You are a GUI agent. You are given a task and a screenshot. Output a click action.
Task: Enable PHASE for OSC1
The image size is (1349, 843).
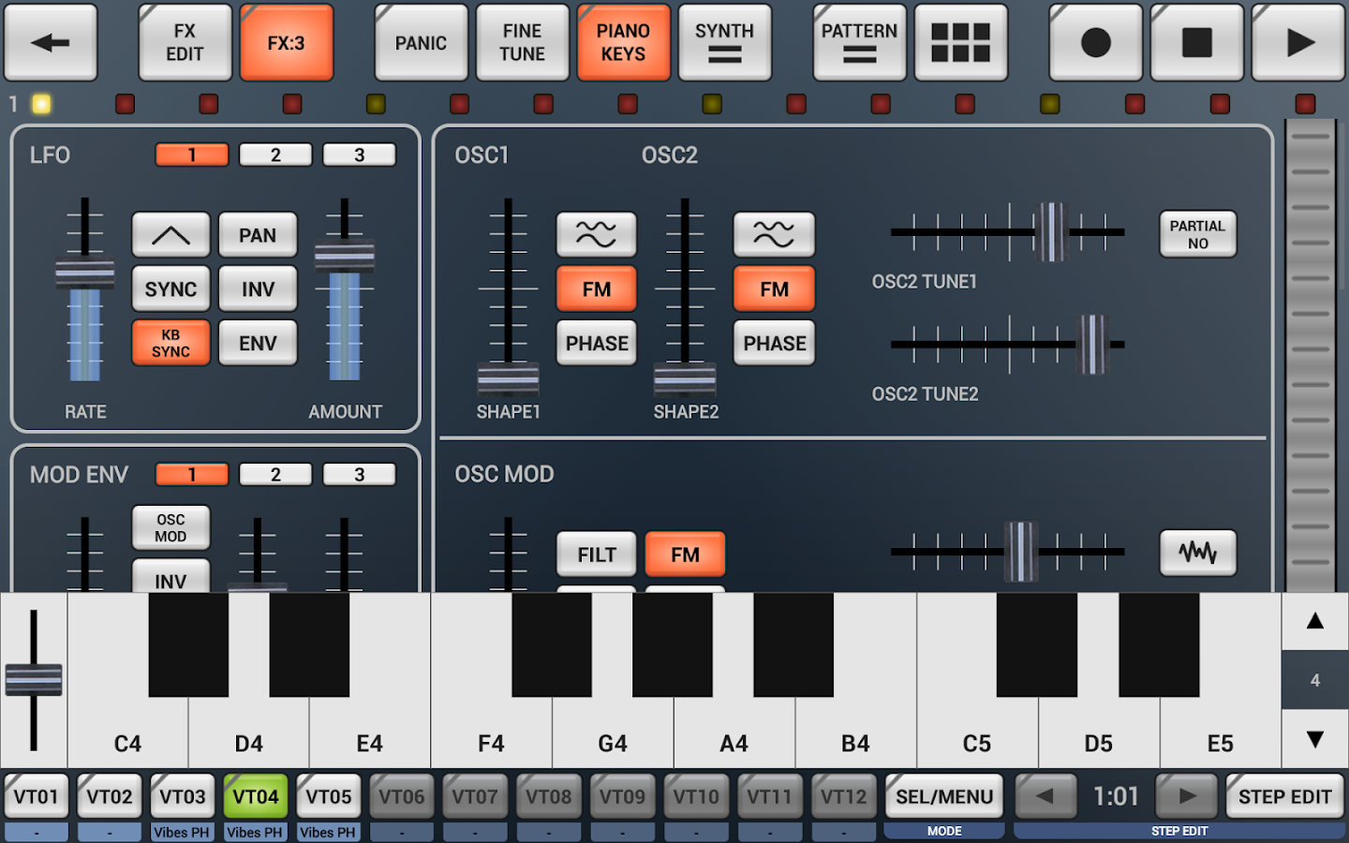pyautogui.click(x=596, y=343)
